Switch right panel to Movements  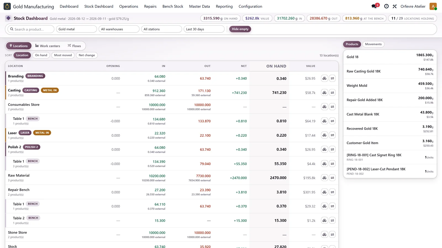(x=373, y=44)
